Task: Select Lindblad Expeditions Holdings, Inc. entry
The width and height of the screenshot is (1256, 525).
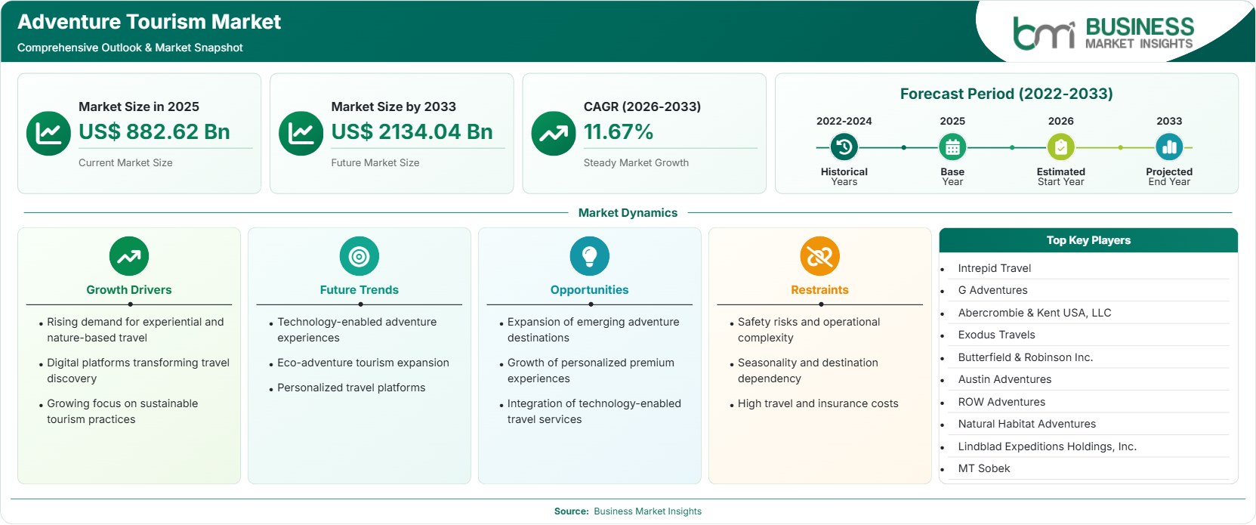Action: [x=1047, y=446]
